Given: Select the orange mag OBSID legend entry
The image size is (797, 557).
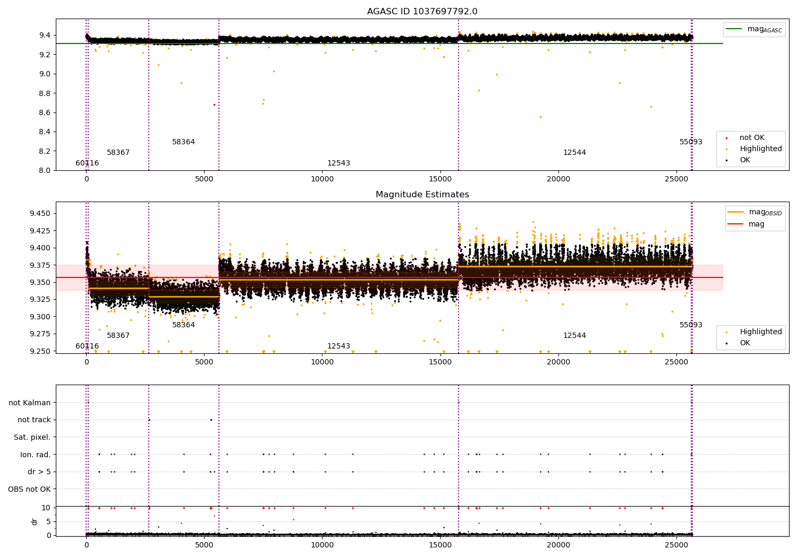Looking at the screenshot, I should click(x=755, y=212).
